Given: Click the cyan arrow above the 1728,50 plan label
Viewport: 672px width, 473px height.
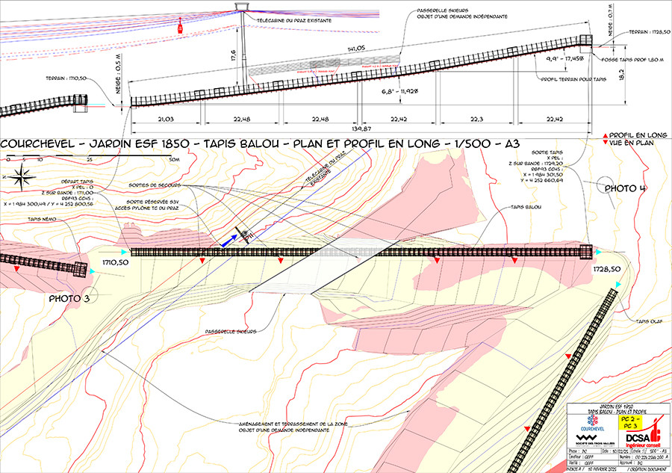Looking at the screenshot, I should pyautogui.click(x=598, y=252).
